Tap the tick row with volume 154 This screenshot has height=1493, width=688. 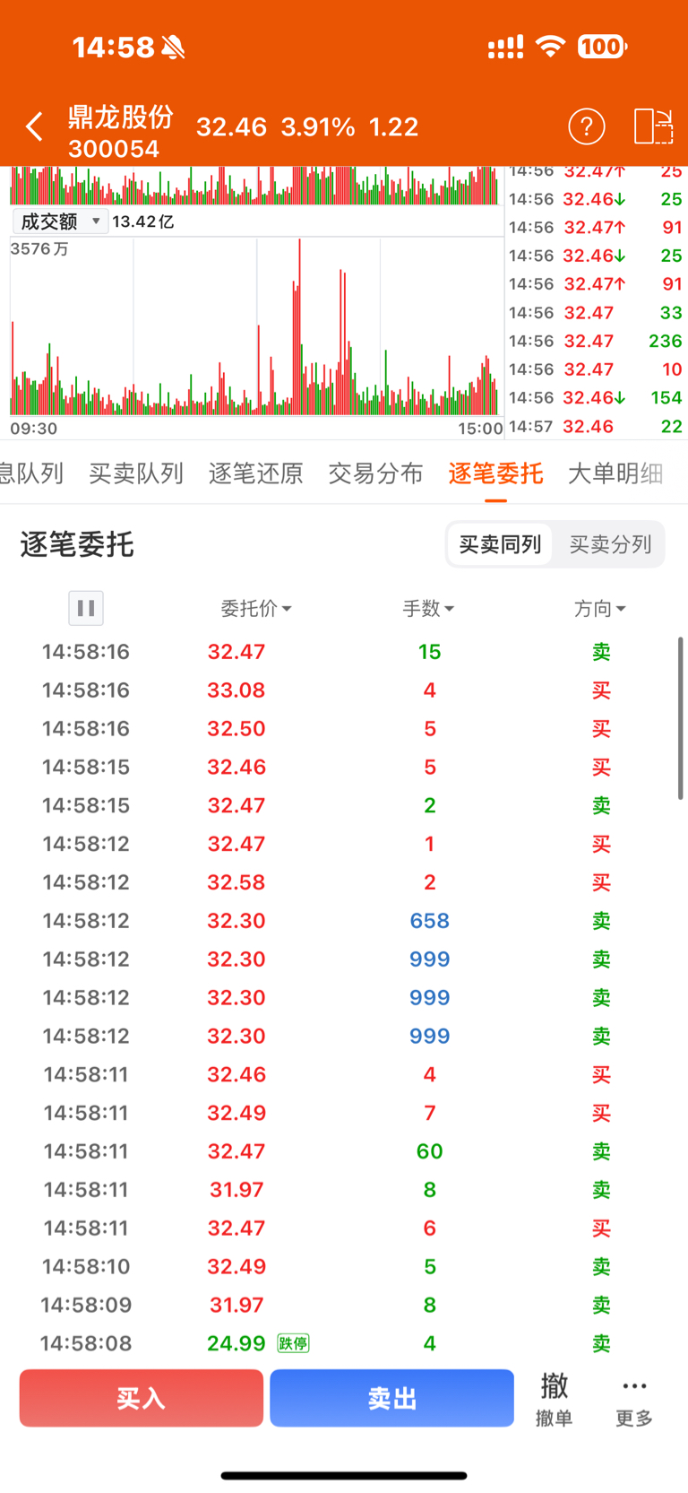click(x=596, y=397)
